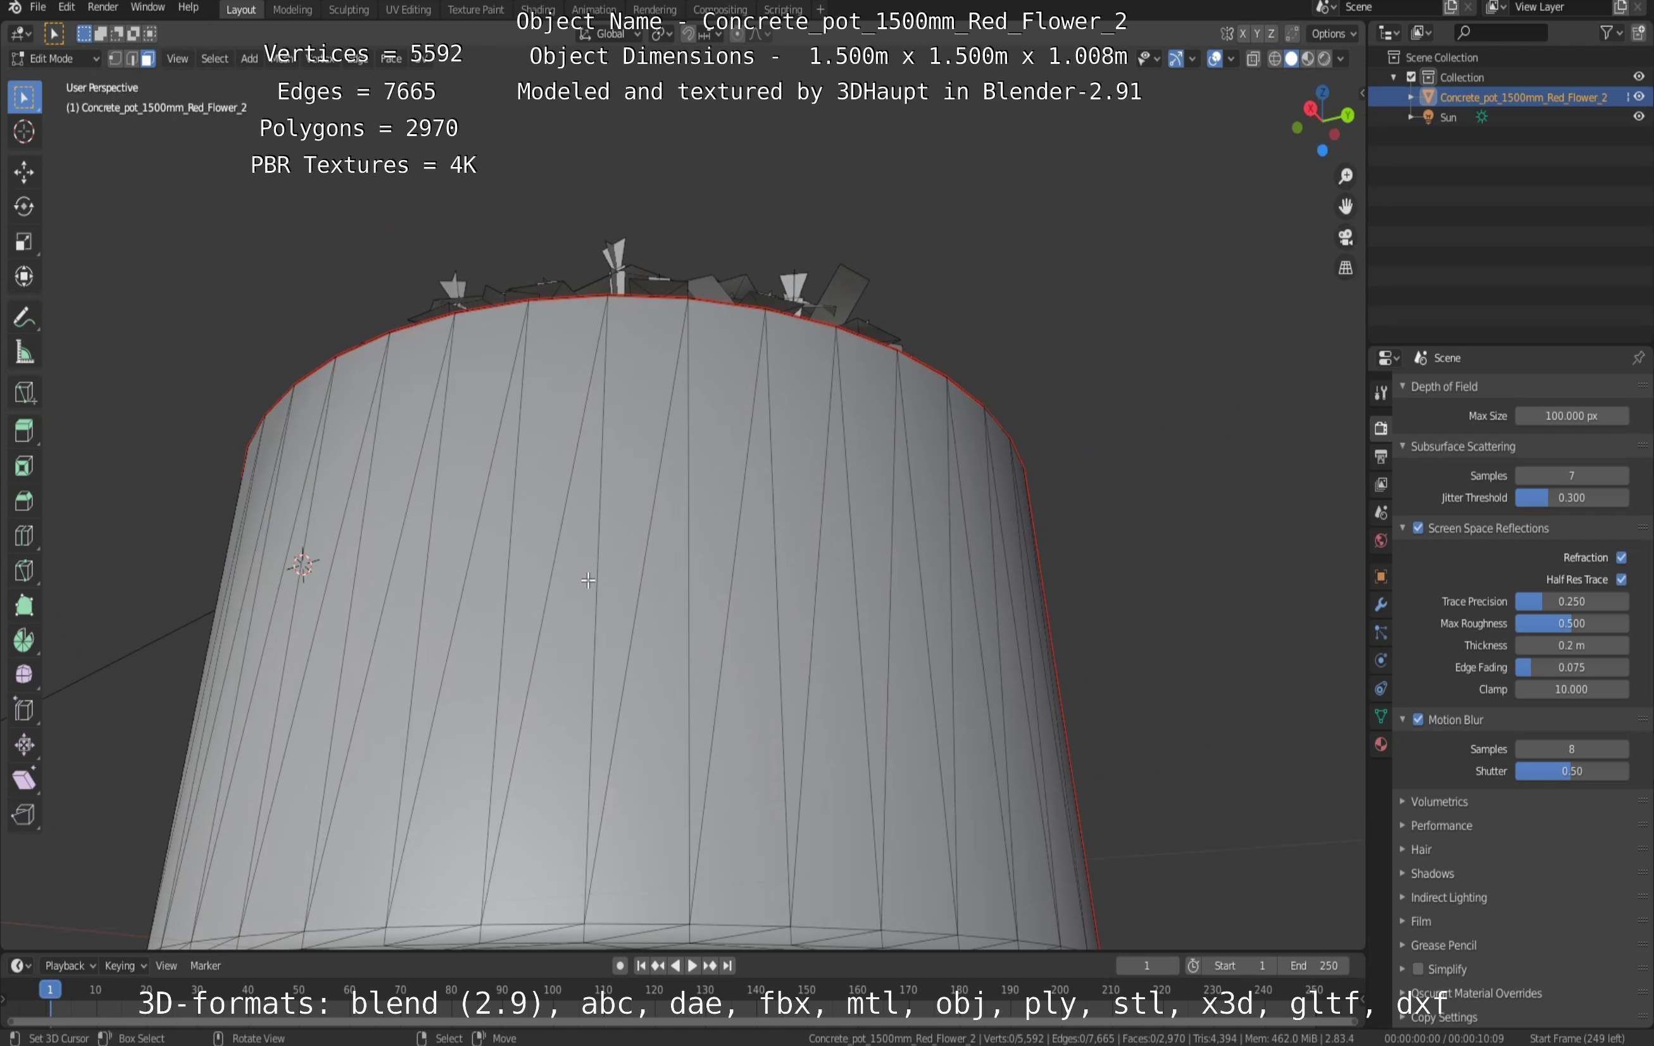Select the Loop Cut tool

(x=24, y=536)
